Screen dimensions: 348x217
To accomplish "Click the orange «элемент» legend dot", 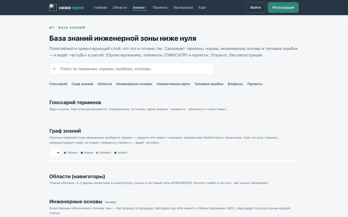I will [97, 153].
